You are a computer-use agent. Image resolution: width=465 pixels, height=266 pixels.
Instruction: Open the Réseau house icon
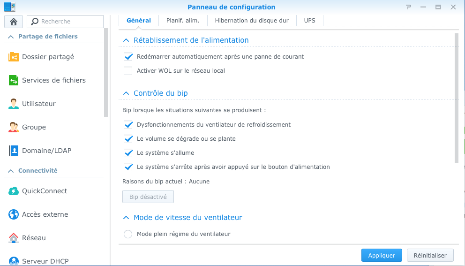14,238
